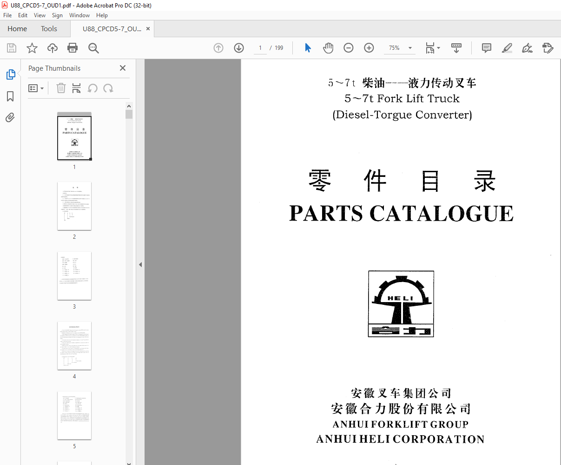Screen dimensions: 561x465
Task: Open the thumbnails options menu dropdown
Action: coord(36,88)
